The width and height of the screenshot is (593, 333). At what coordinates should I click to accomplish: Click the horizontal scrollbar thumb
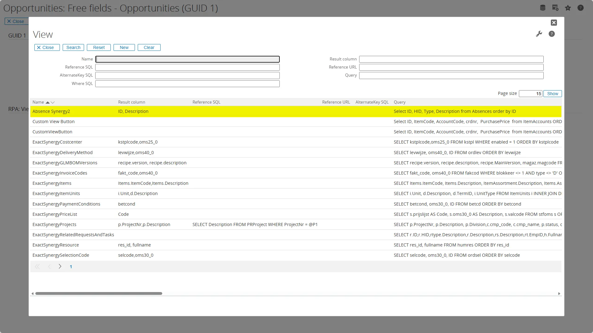pos(99,294)
